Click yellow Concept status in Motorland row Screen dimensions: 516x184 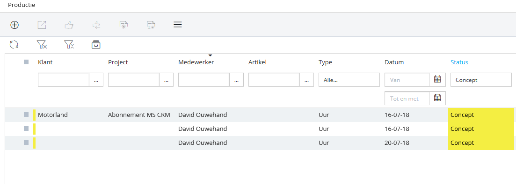coord(481,115)
